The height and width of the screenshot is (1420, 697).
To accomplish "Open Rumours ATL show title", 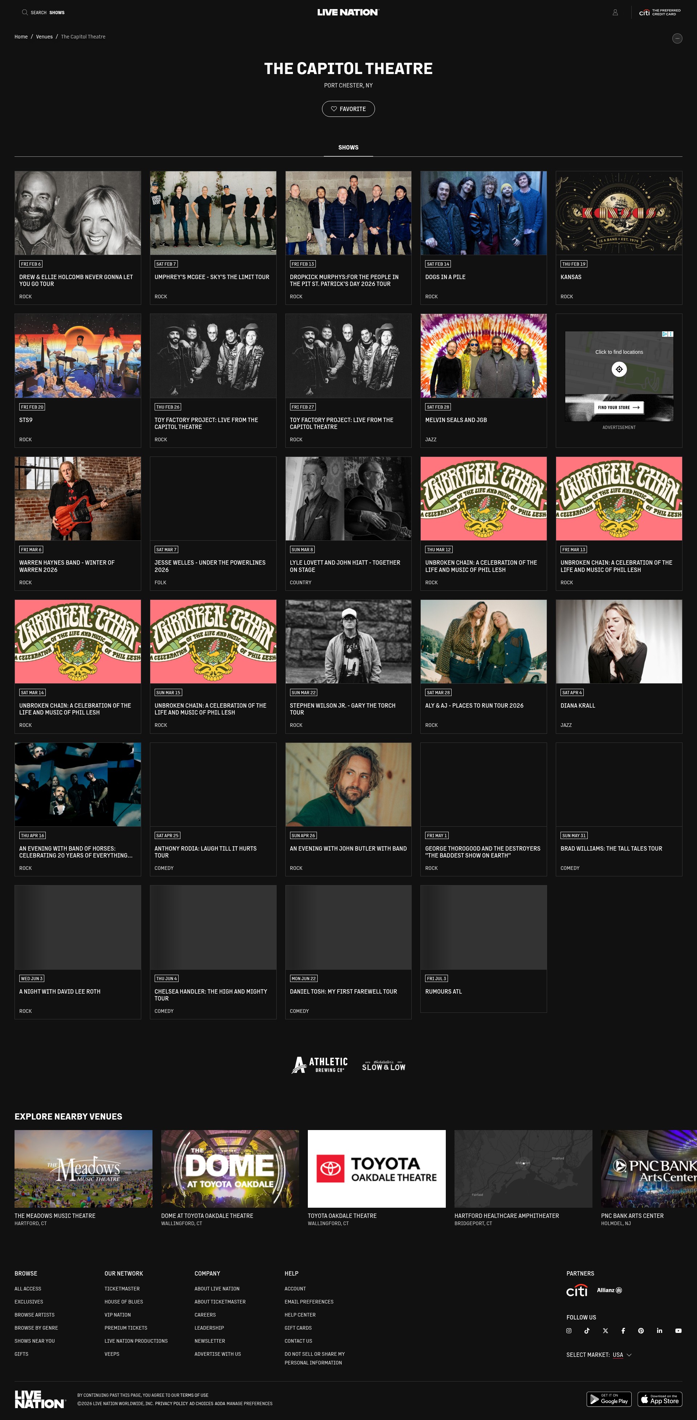I will [443, 992].
